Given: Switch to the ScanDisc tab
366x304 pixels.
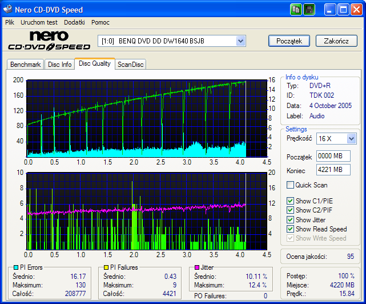Looking at the screenshot, I should coord(131,65).
